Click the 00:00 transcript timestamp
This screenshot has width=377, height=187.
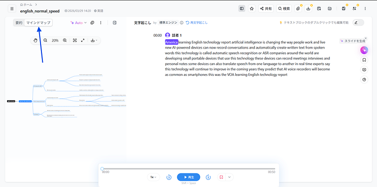pyautogui.click(x=157, y=35)
